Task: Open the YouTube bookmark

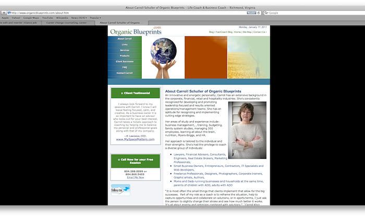Action: (47, 18)
